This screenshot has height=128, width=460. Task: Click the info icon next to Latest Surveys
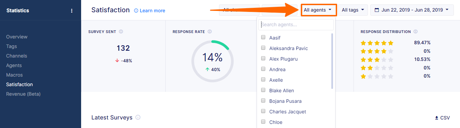pos(138,117)
